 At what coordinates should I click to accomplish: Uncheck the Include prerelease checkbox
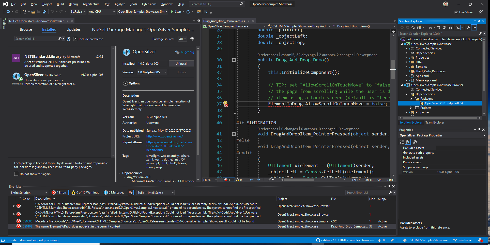[75, 39]
